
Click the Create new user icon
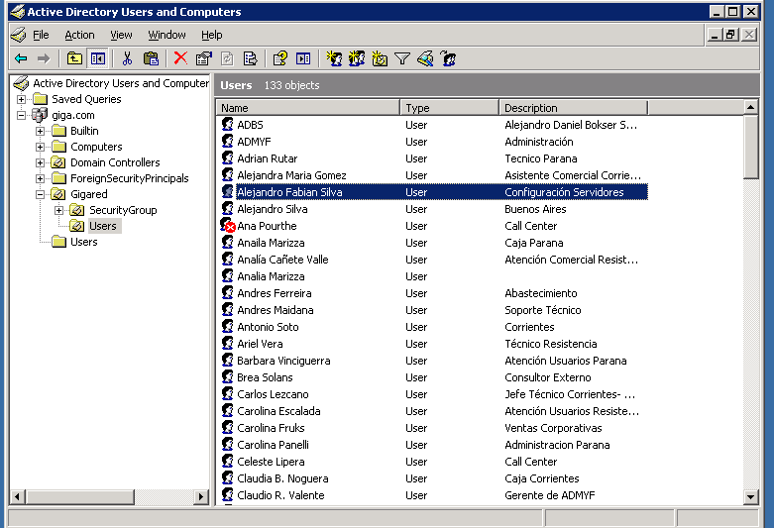coord(334,58)
